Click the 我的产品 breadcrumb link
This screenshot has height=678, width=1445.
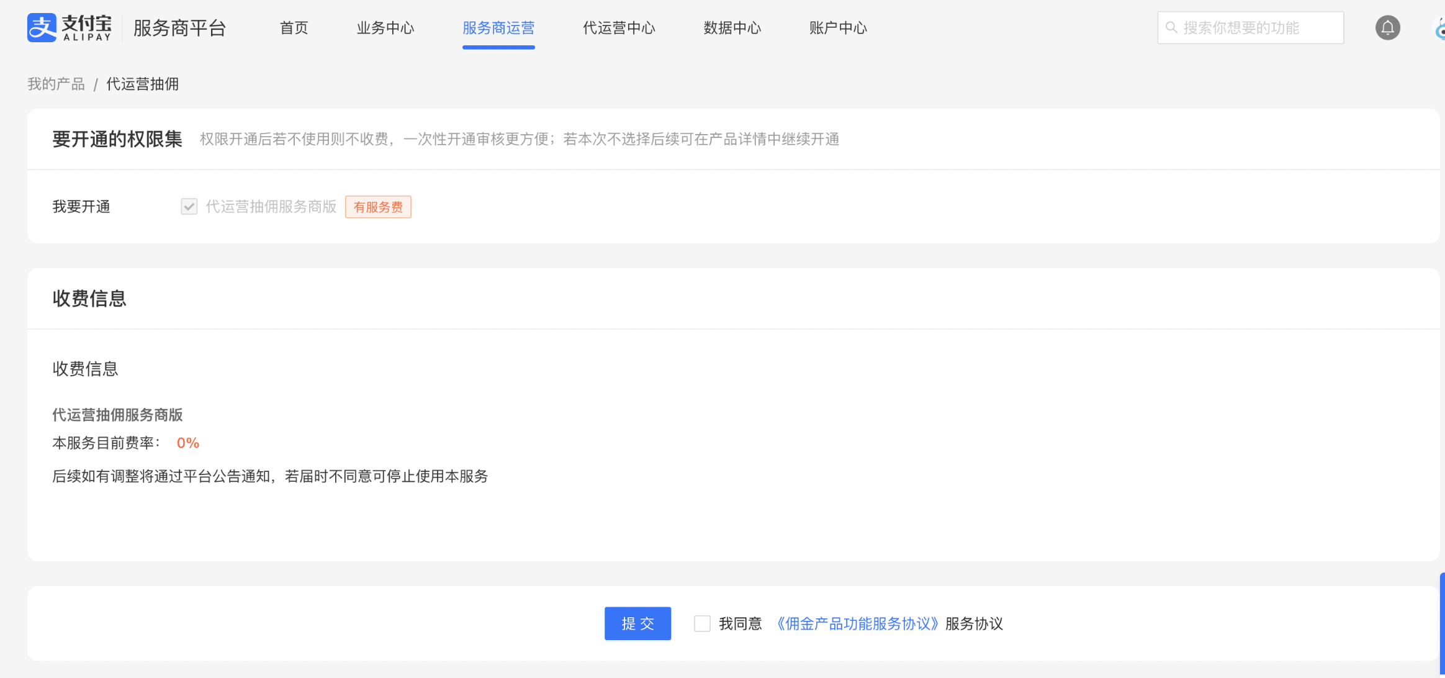click(x=56, y=84)
